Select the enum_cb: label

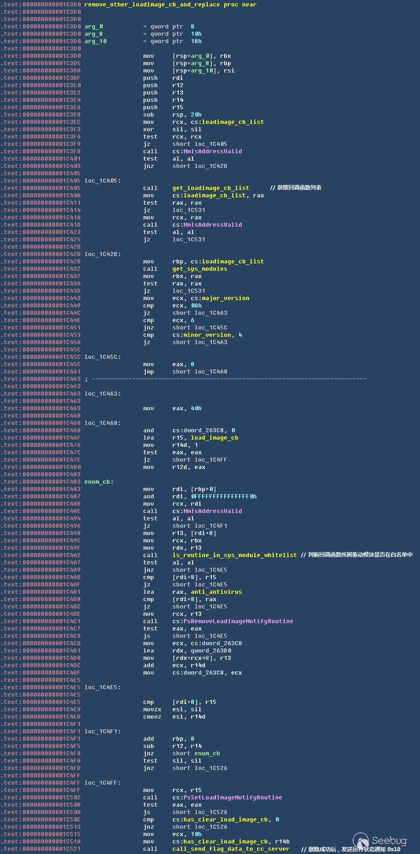coord(99,482)
